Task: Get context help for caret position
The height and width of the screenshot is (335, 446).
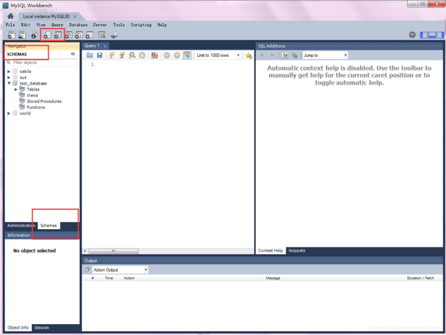Action: click(x=285, y=55)
